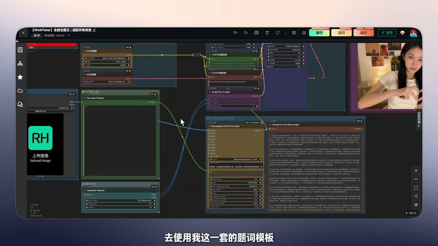Click the diamond membership icon
The height and width of the screenshot is (246, 438).
point(402,33)
